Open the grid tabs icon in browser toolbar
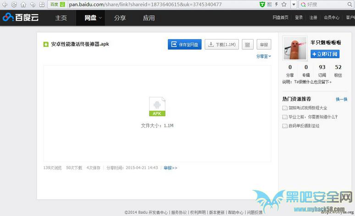Screen dimensions: 355x216 (x=42, y=4)
